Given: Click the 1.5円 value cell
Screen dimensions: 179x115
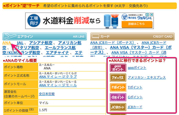Looking at the screenshot, I should (72, 110).
